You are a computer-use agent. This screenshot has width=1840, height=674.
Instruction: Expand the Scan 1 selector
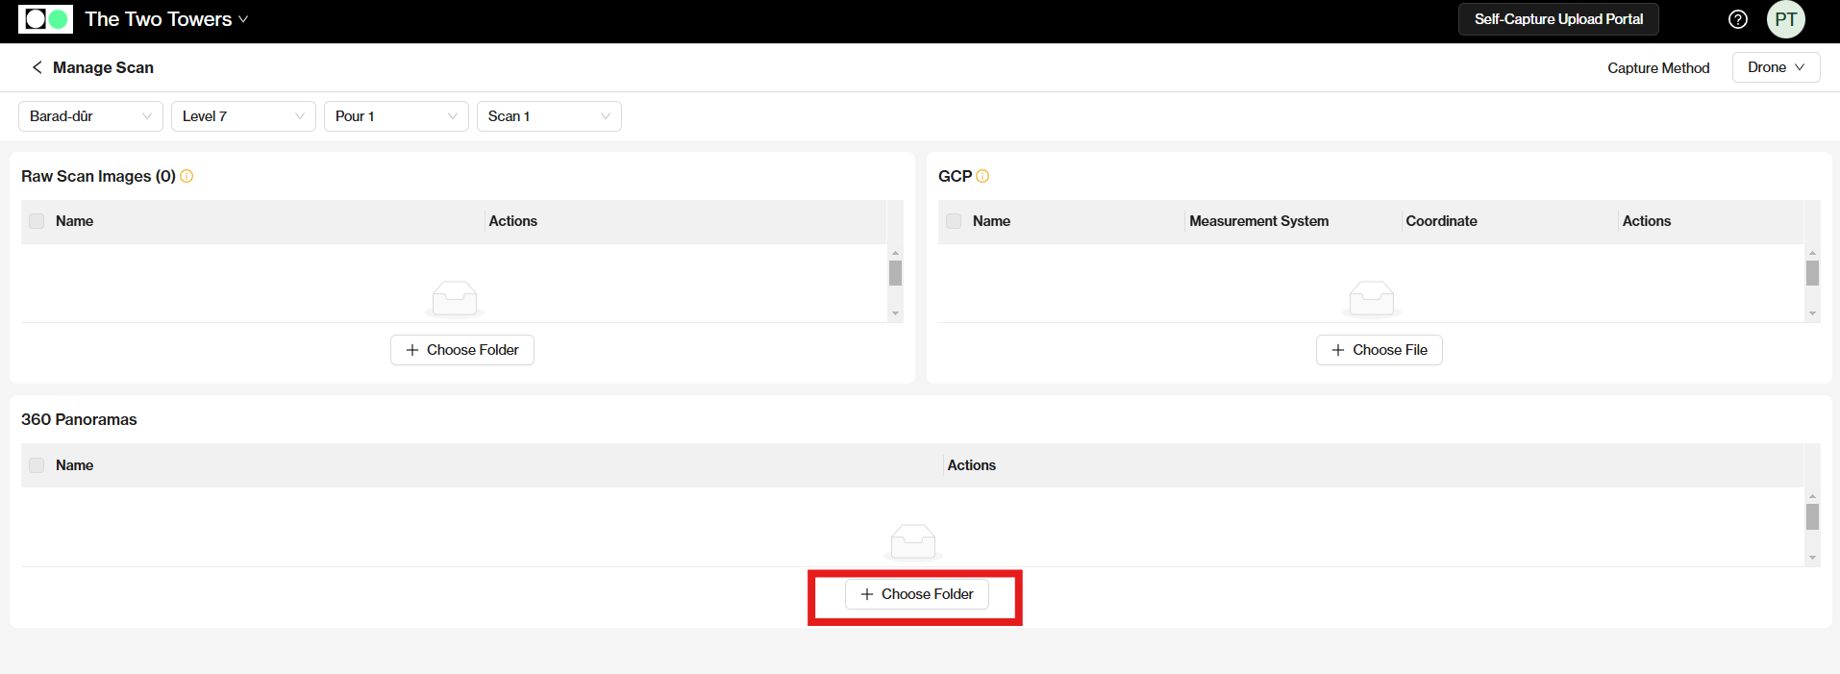[x=548, y=116]
